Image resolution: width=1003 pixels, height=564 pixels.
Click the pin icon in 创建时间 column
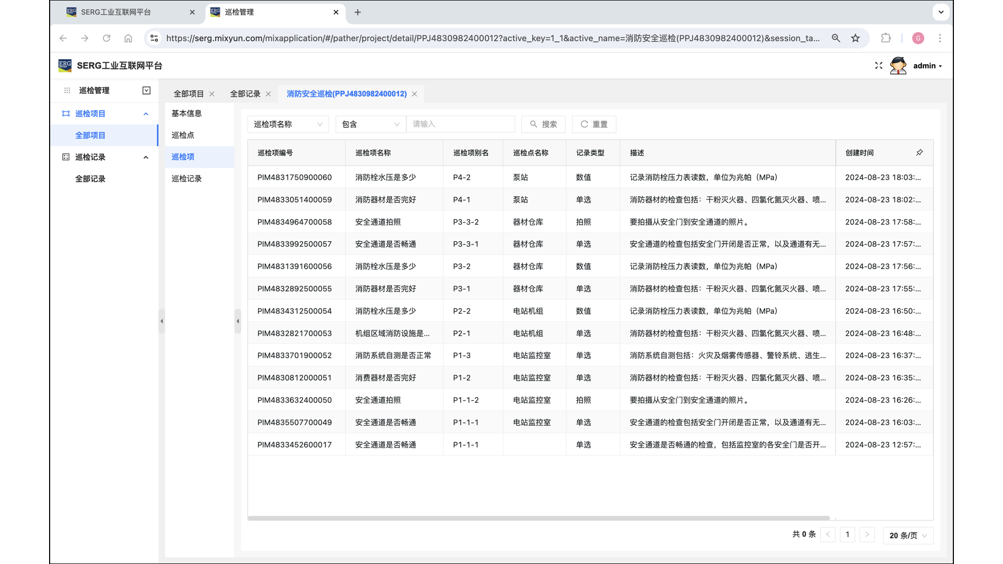(919, 152)
